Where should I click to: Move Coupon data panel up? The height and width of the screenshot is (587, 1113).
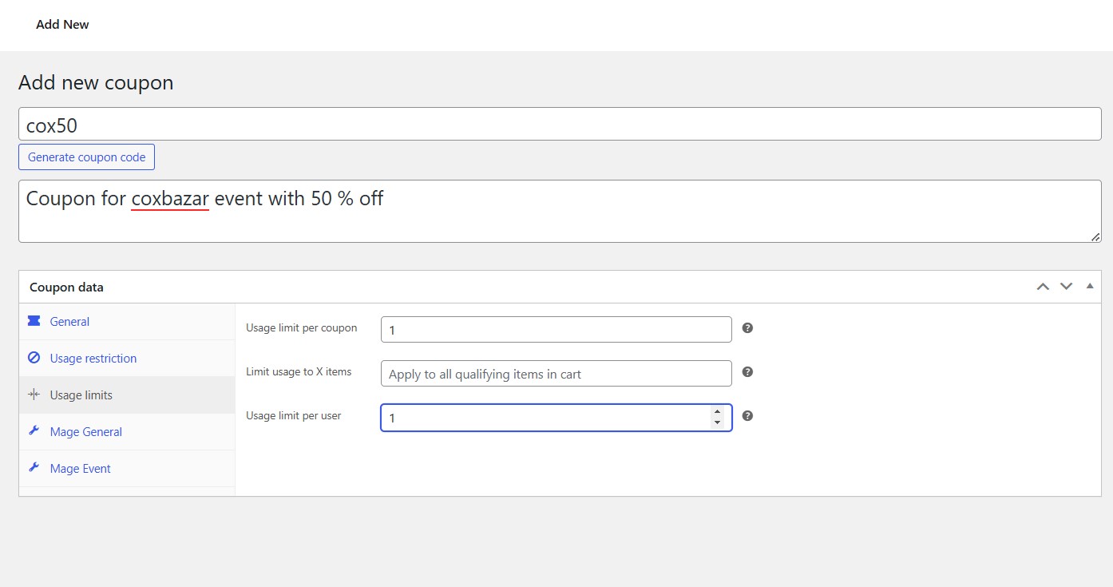pyautogui.click(x=1043, y=287)
